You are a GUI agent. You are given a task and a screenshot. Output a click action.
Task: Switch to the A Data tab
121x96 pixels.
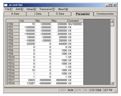tap(15, 14)
